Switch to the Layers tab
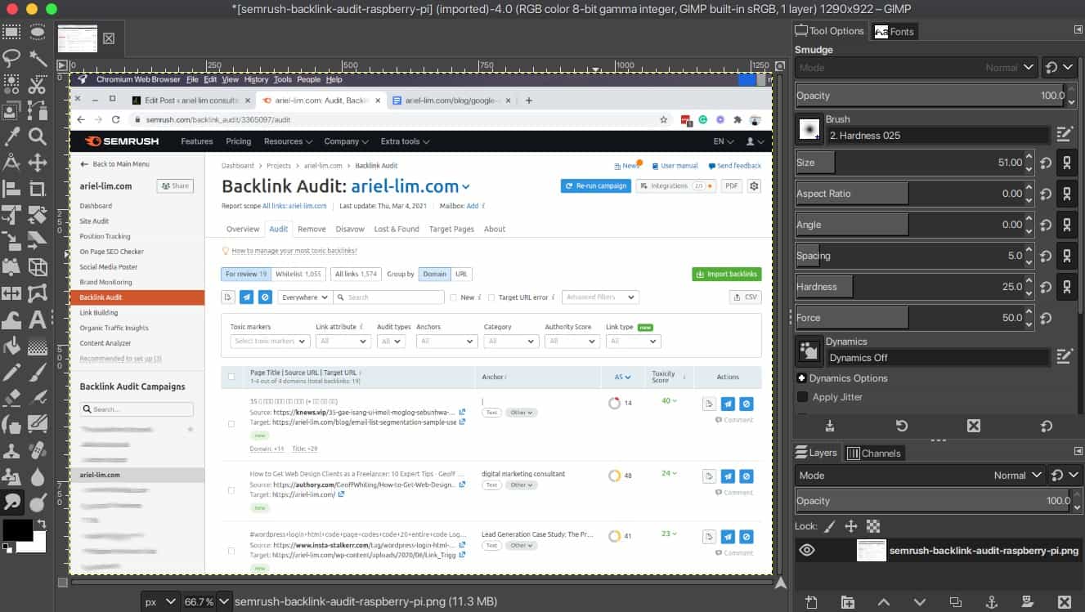 click(816, 453)
